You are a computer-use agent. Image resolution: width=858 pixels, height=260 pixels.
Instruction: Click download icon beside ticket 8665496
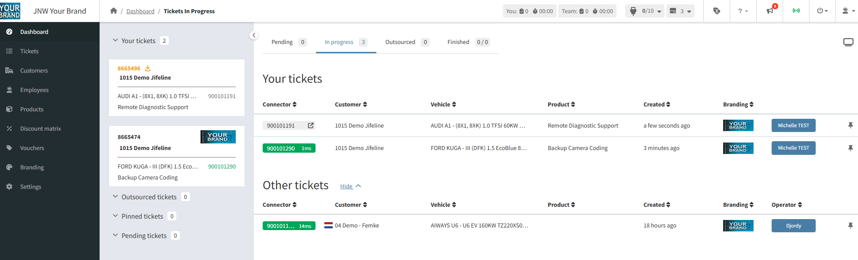(148, 68)
